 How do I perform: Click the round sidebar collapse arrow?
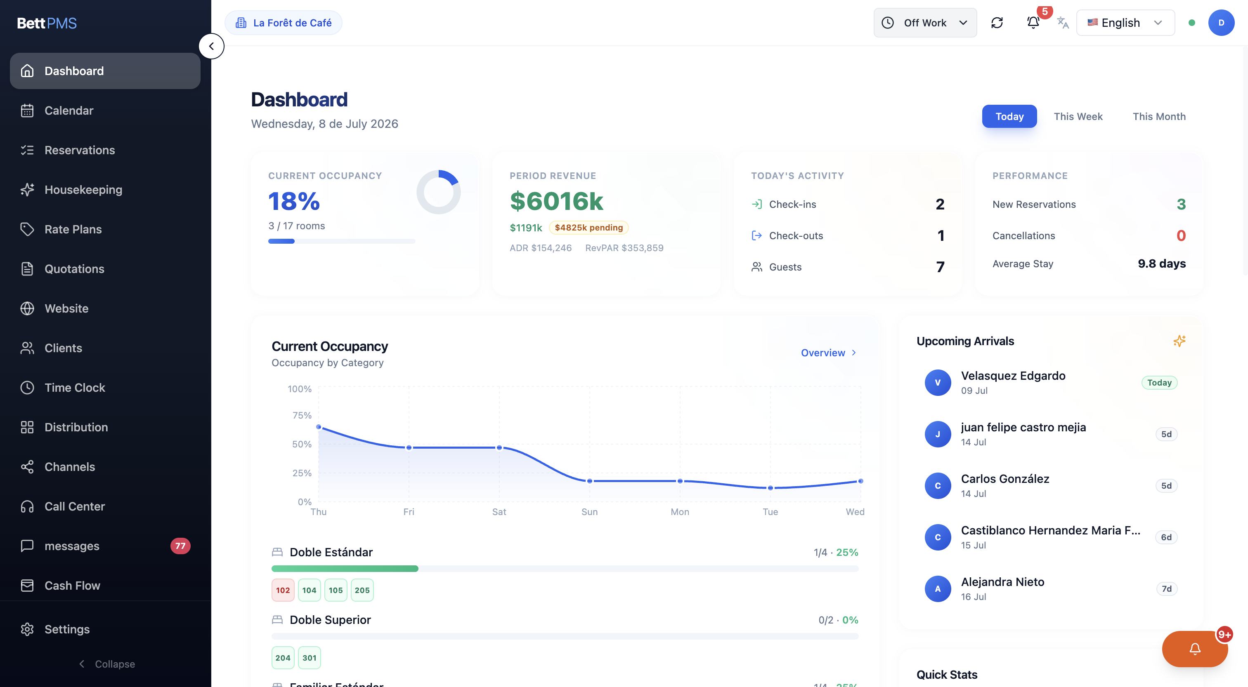(211, 46)
